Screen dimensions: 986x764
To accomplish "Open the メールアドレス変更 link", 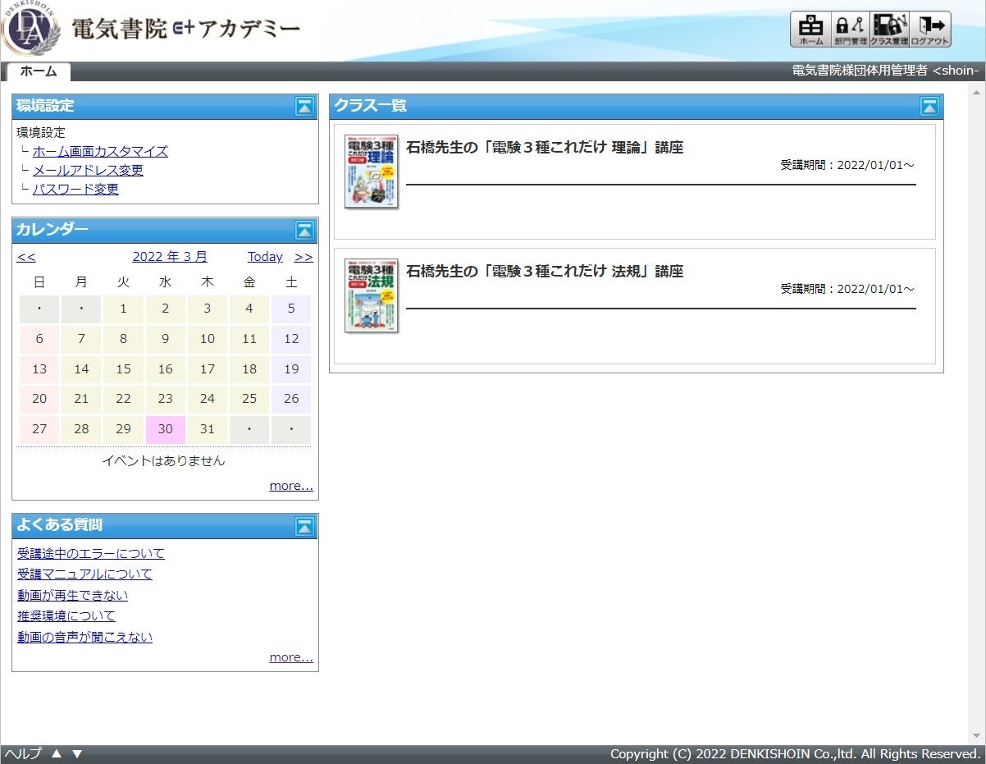I will pos(86,170).
